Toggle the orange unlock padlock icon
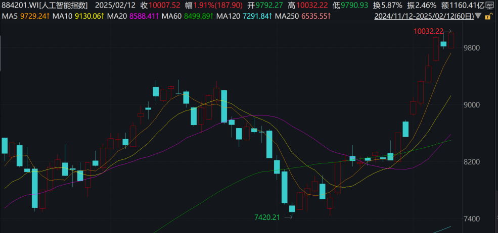 (x=488, y=17)
